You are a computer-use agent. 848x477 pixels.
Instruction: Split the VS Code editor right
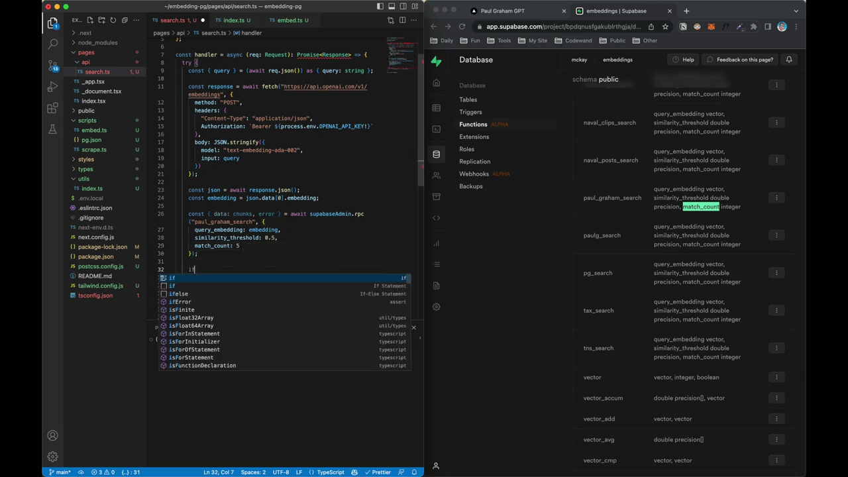coord(402,21)
